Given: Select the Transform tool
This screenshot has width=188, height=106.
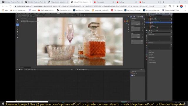Looking at the screenshot, I should (18, 32).
